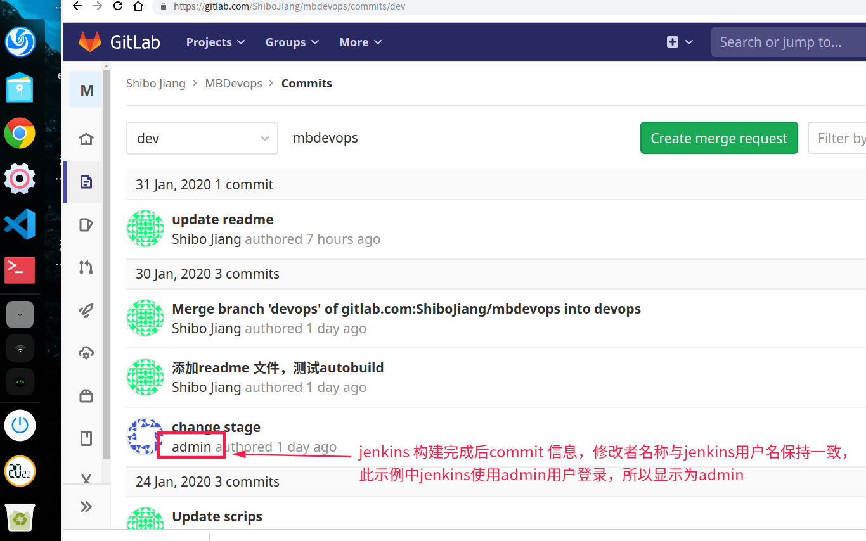Click the GitLab fox logo
866x541 pixels.
(x=89, y=42)
